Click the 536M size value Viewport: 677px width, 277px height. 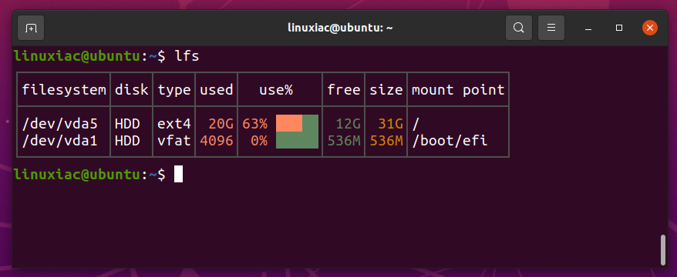(x=386, y=141)
